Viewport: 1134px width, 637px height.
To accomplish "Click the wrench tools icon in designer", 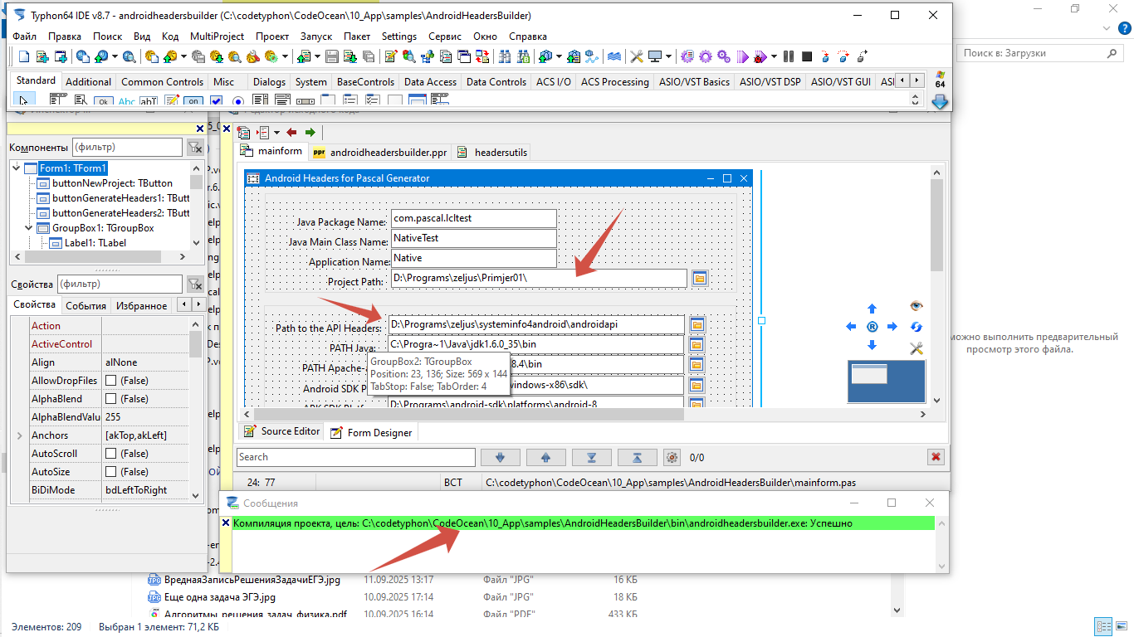I will pyautogui.click(x=916, y=348).
